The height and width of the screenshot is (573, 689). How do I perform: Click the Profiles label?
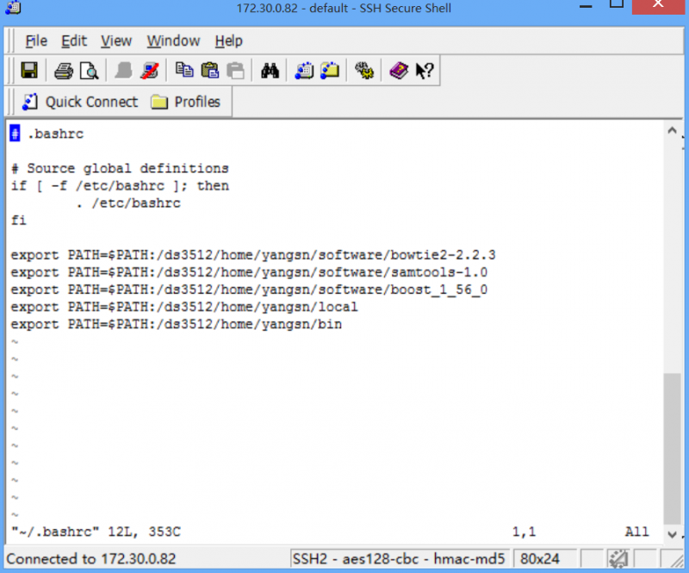pos(197,102)
